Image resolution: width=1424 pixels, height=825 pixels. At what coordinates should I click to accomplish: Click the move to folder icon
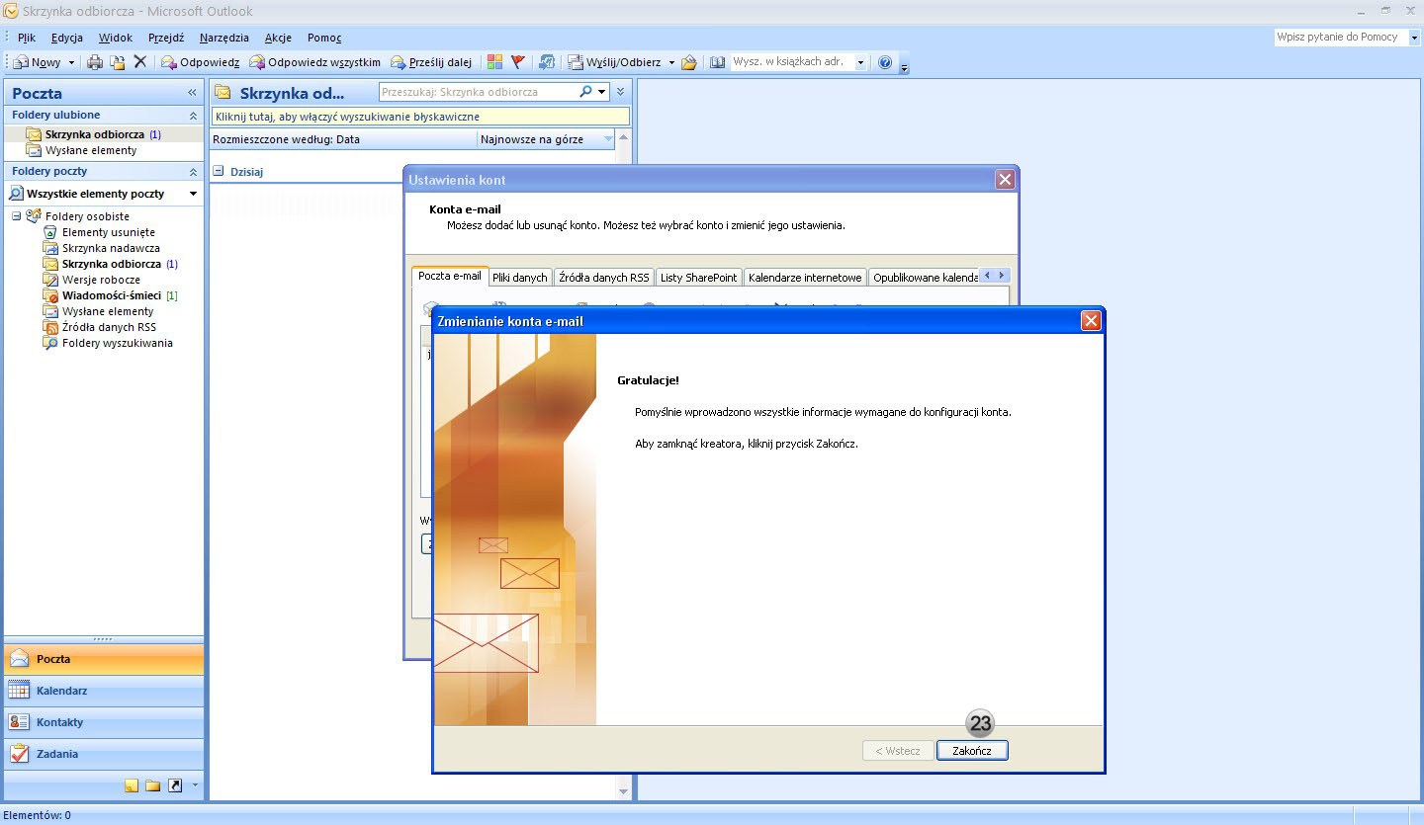118,62
